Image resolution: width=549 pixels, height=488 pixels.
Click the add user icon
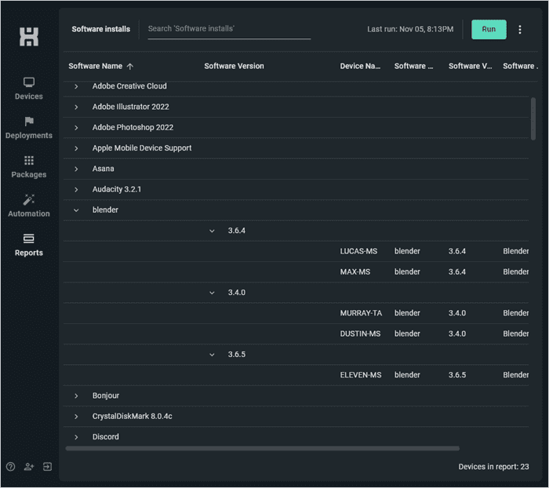pyautogui.click(x=29, y=466)
